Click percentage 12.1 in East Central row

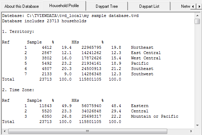click(x=67, y=53)
